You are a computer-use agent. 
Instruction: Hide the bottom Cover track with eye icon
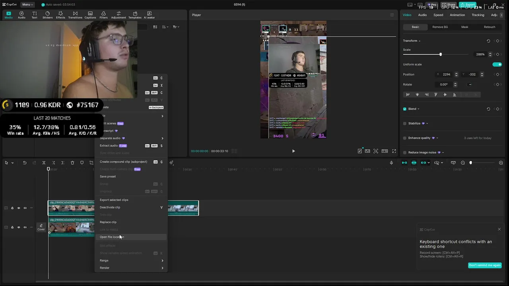(18, 227)
